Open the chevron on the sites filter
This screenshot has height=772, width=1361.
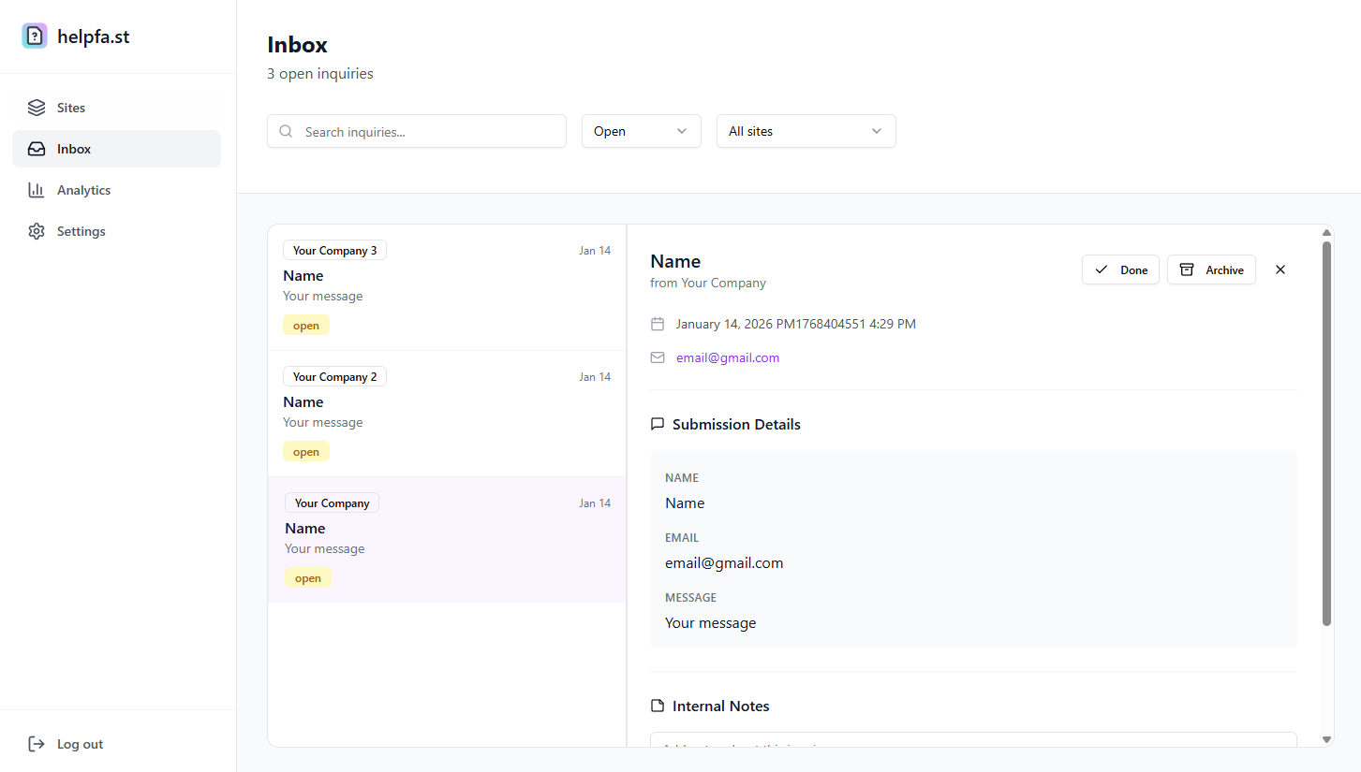876,131
